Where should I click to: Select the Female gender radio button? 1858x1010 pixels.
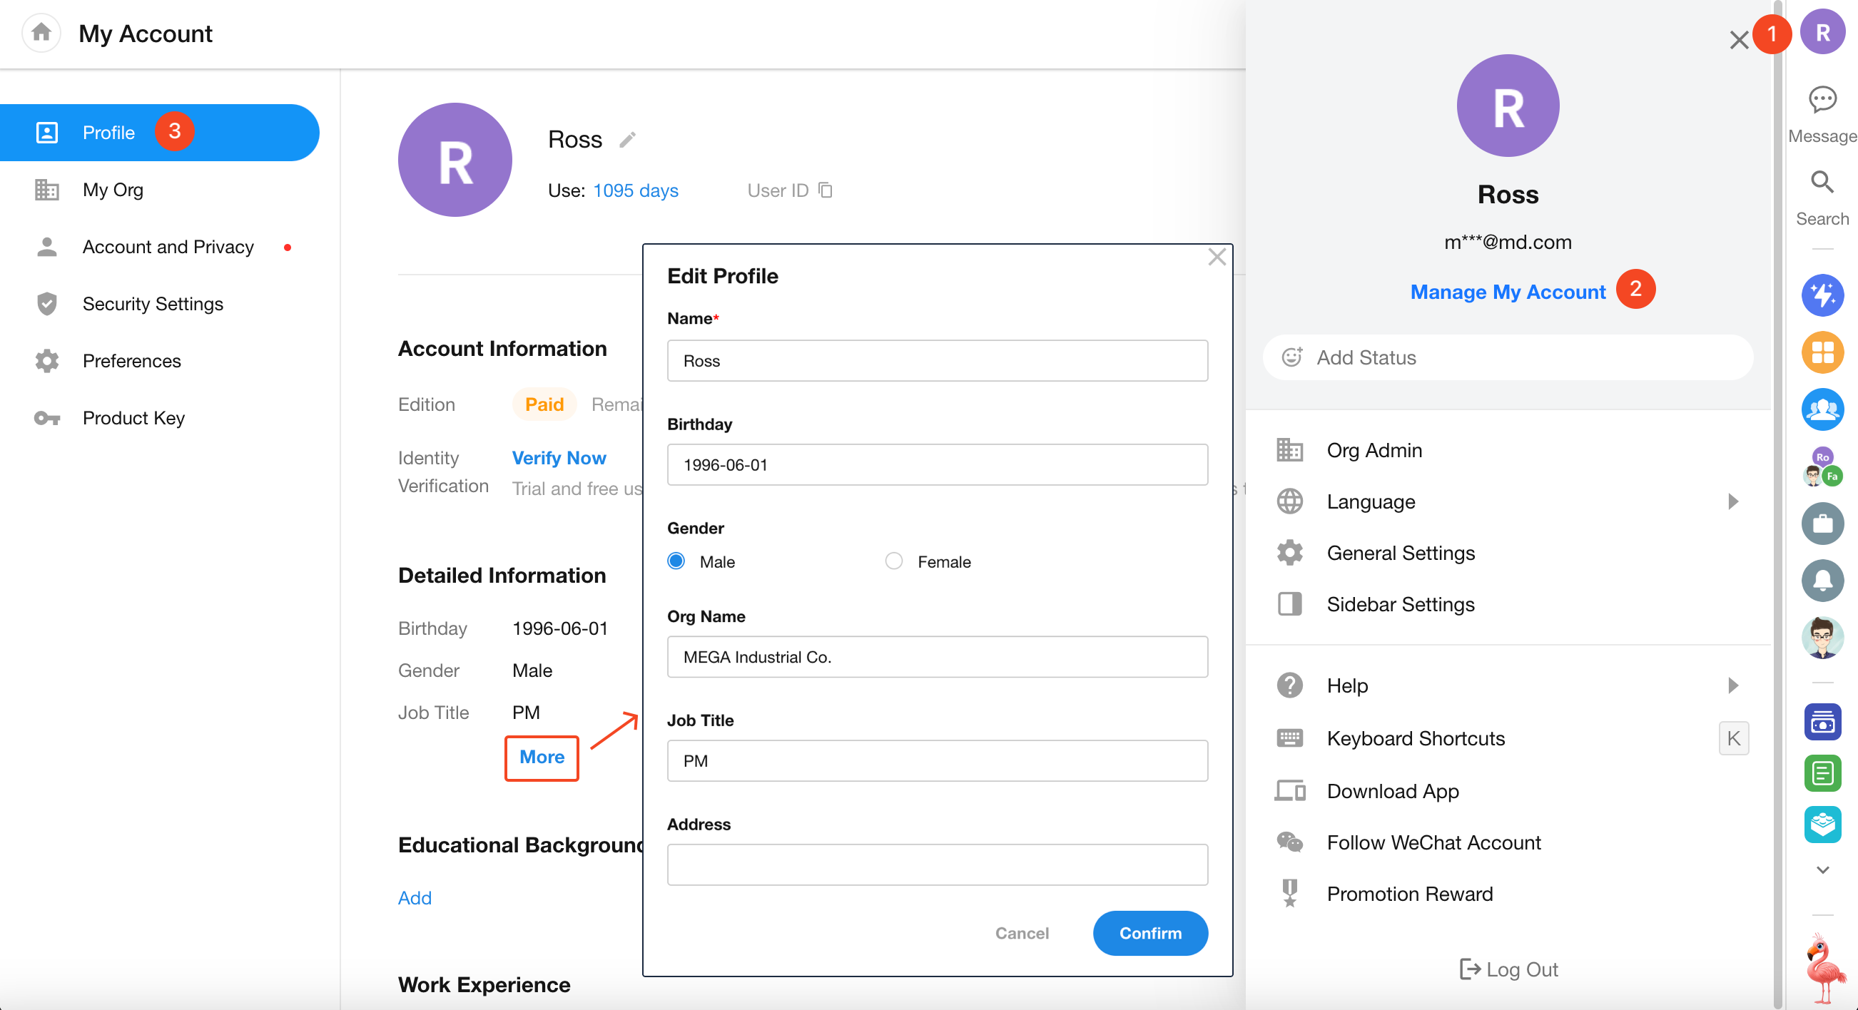(x=893, y=561)
